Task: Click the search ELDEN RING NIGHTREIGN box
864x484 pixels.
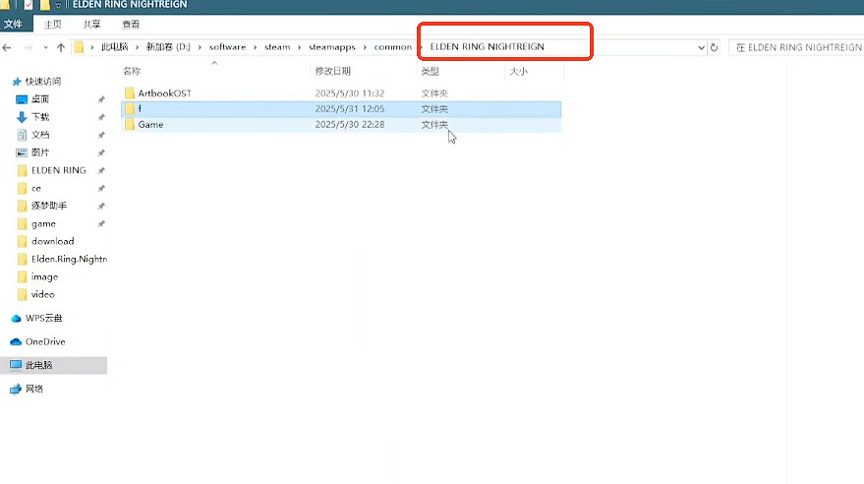Action: pos(798,47)
